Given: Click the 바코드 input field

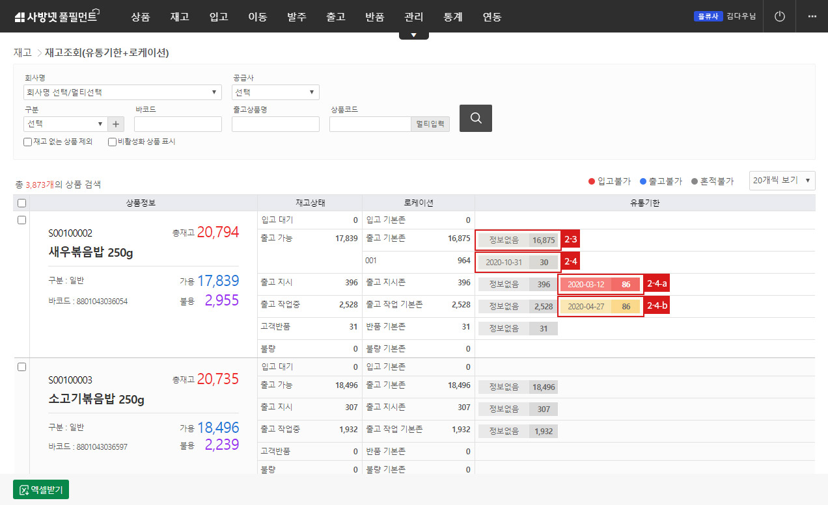Looking at the screenshot, I should [x=177, y=123].
